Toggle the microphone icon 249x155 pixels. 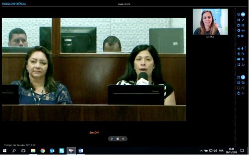click(x=243, y=49)
